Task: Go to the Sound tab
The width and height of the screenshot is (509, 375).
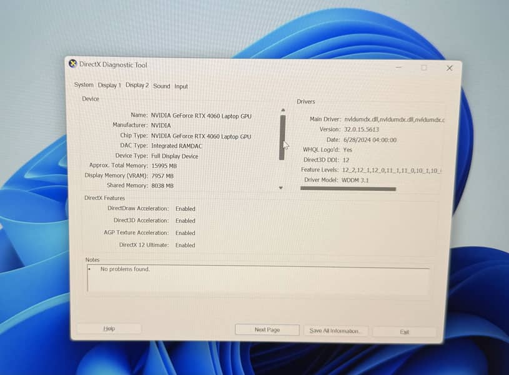Action: tap(162, 86)
